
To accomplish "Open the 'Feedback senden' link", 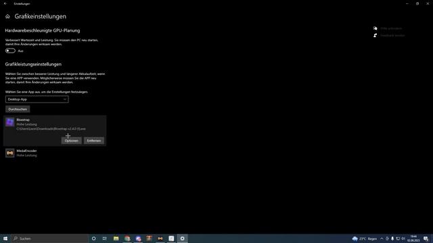I will [392, 35].
